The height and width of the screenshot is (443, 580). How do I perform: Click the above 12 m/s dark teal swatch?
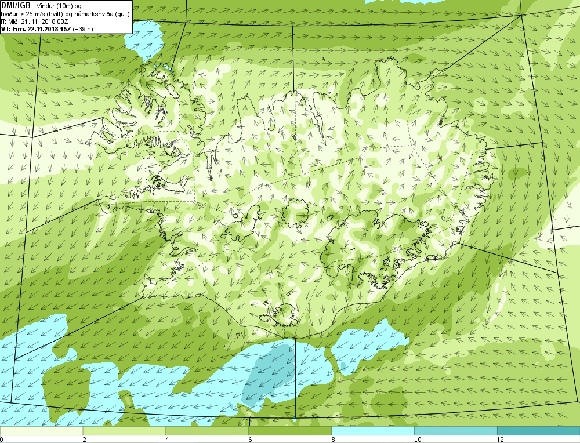click(539, 431)
